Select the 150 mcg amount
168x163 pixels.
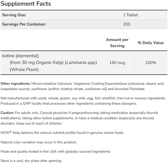(x=117, y=63)
